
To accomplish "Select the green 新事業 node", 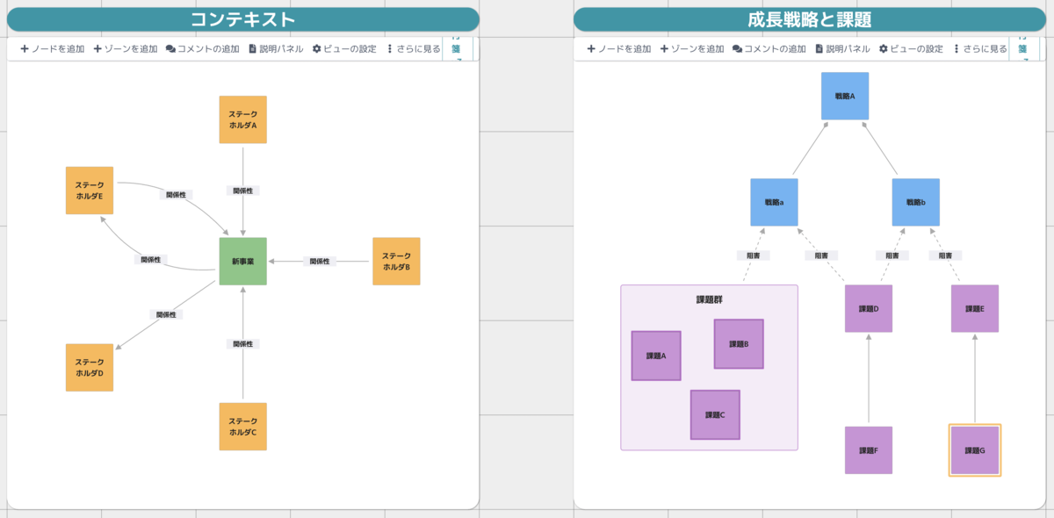I will coord(242,261).
